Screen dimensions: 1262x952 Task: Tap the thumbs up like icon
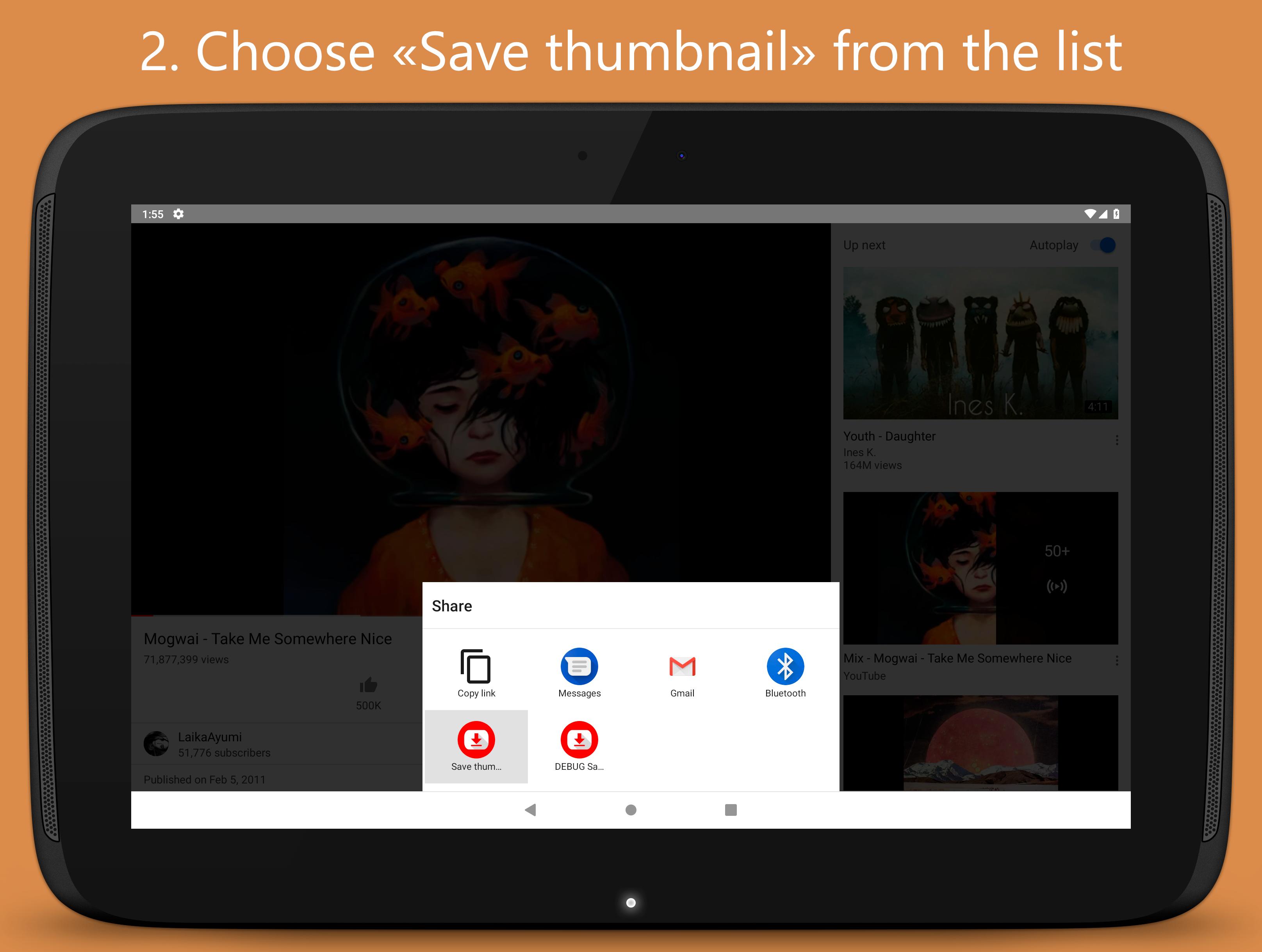point(369,685)
